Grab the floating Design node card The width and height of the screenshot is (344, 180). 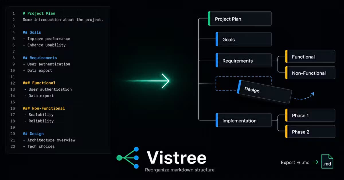tap(264, 91)
